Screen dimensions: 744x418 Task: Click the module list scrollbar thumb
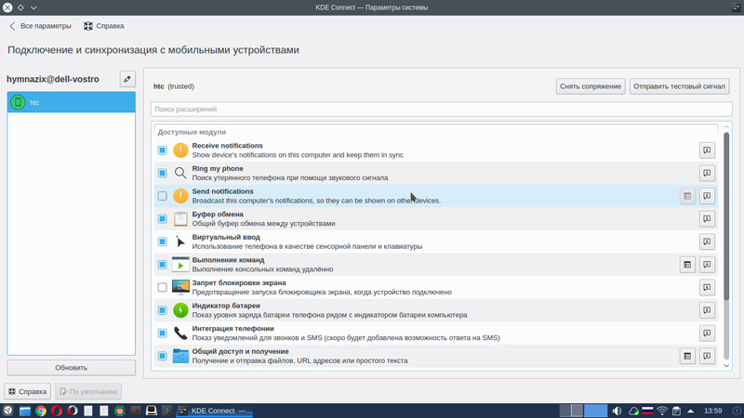(x=726, y=216)
